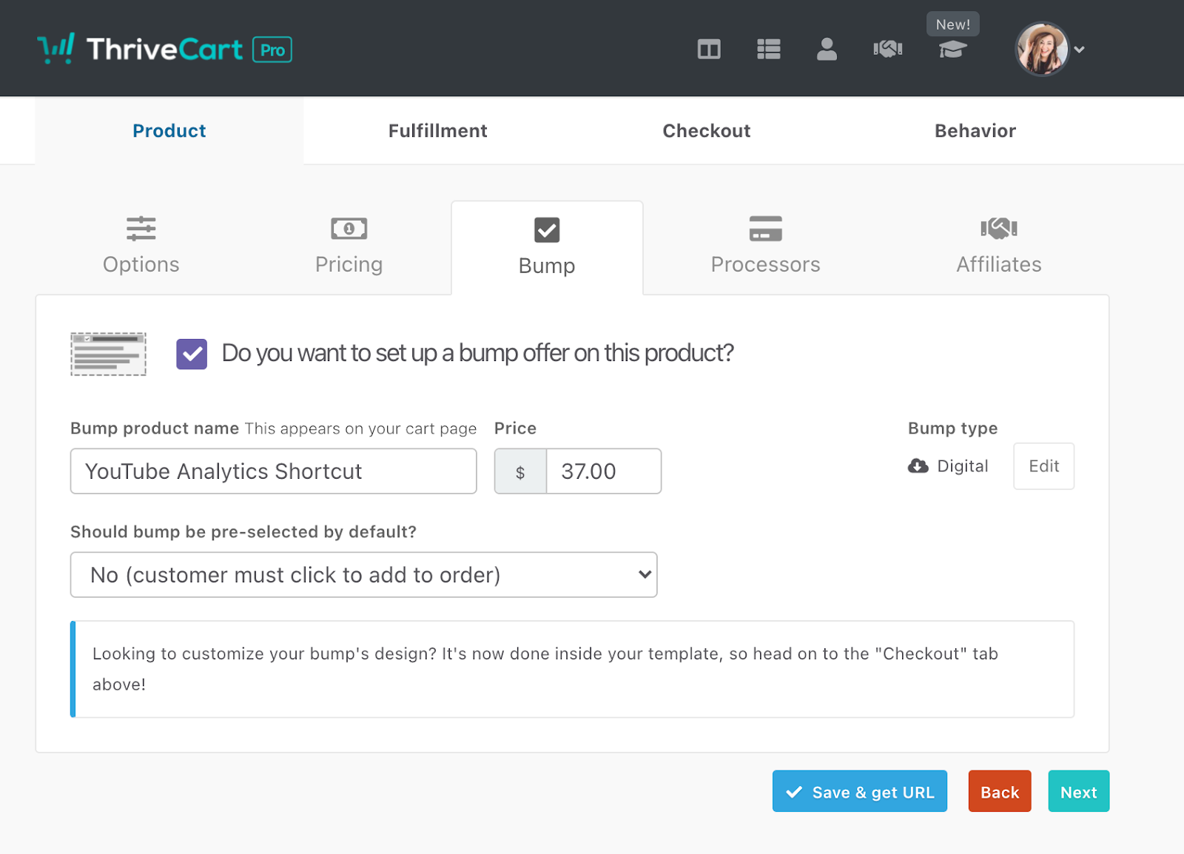Image resolution: width=1184 pixels, height=854 pixels.
Task: Open the affiliates handshake icon in header
Action: click(x=888, y=50)
